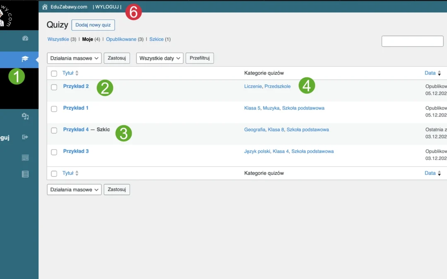Click the dashboard gauge icon in sidebar

25,38
